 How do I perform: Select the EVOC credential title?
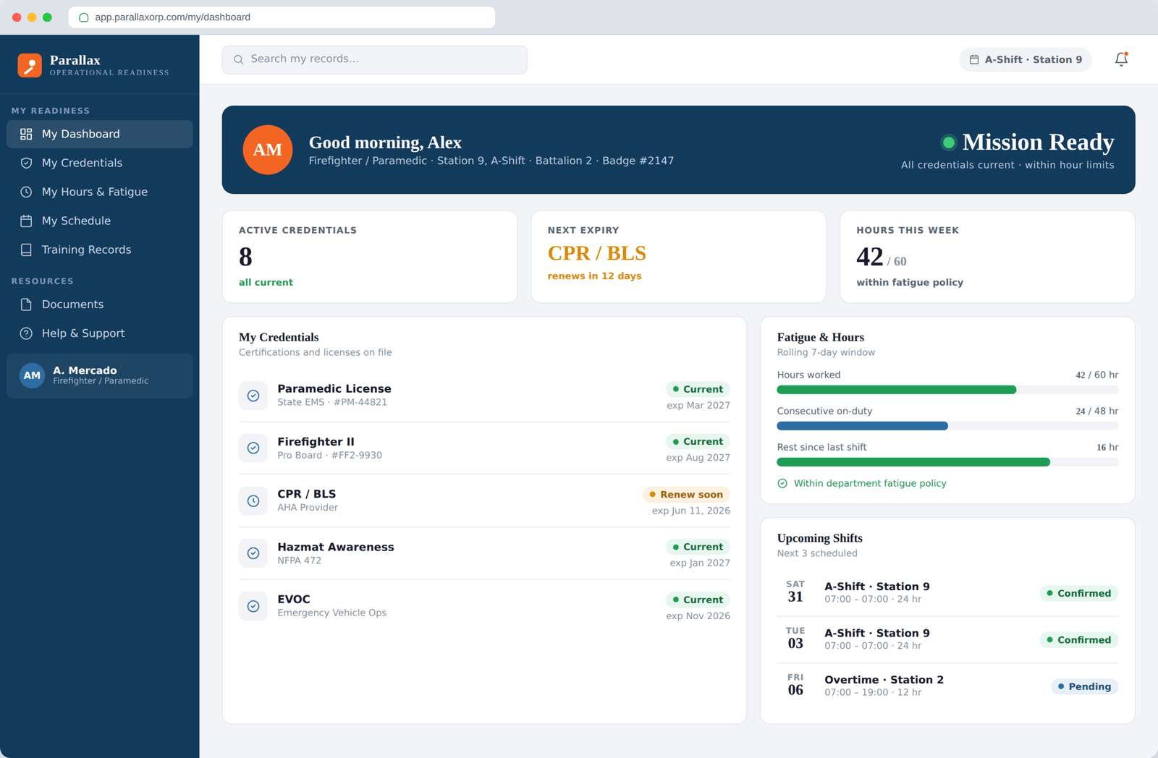tap(294, 600)
